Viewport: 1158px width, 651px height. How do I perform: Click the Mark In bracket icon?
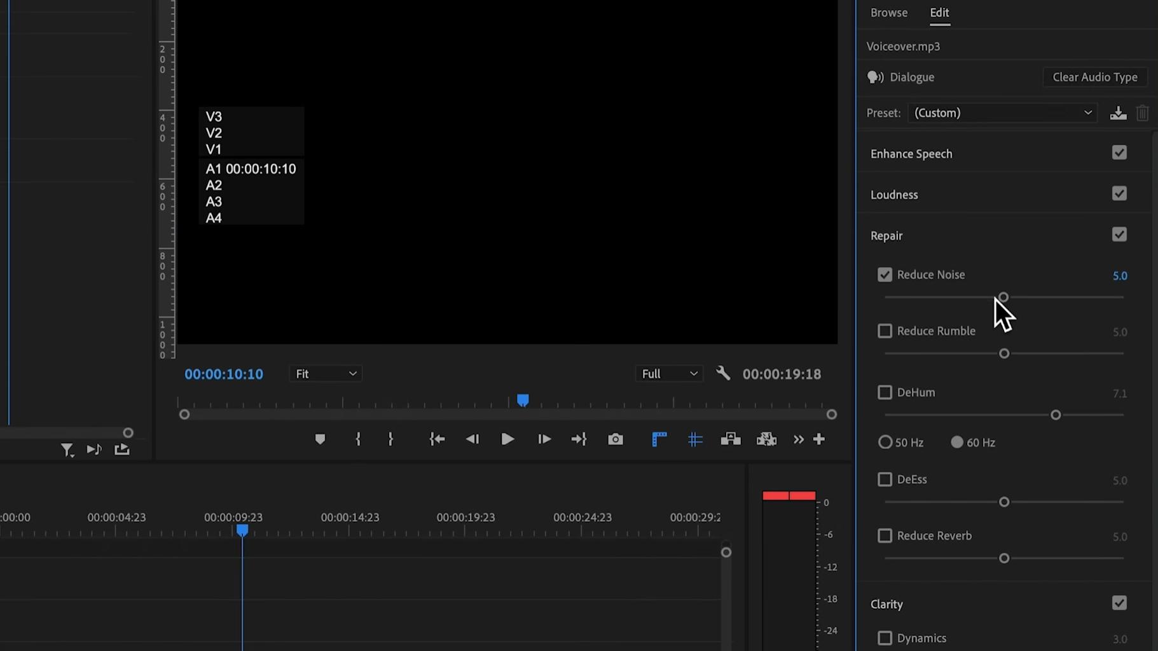coord(358,439)
